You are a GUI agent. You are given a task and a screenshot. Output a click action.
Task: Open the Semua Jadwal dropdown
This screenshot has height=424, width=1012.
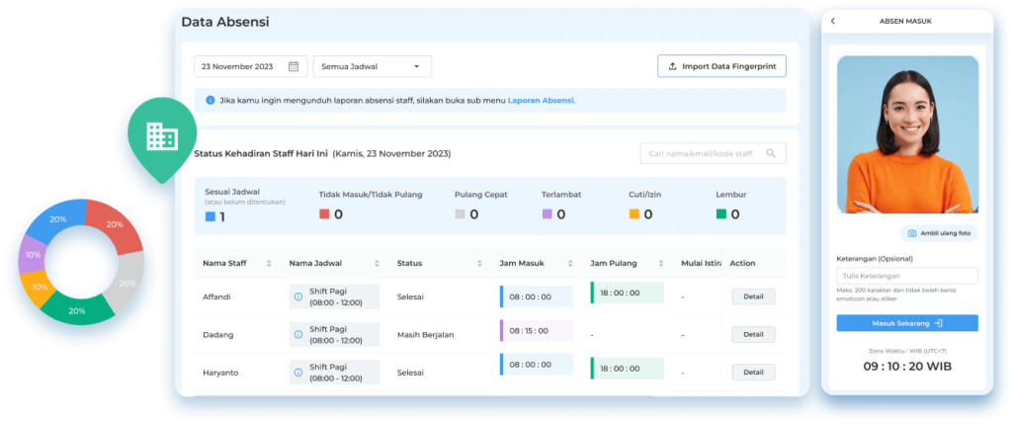[x=372, y=67]
